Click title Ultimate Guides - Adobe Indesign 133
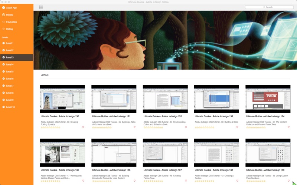This screenshot has height=185, width=297. click(x=214, y=117)
